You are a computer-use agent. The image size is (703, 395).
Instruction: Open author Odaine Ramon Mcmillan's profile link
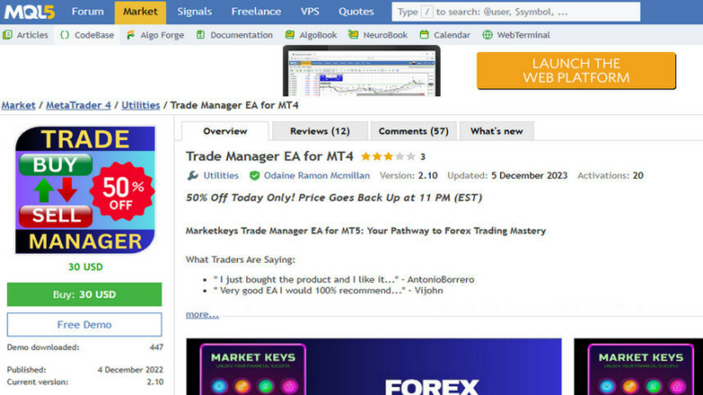(315, 175)
